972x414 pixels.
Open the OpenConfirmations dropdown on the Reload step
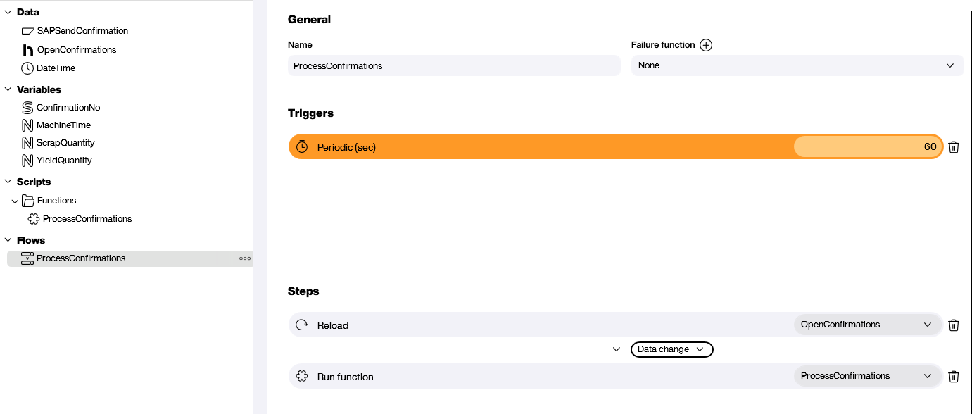pos(868,325)
